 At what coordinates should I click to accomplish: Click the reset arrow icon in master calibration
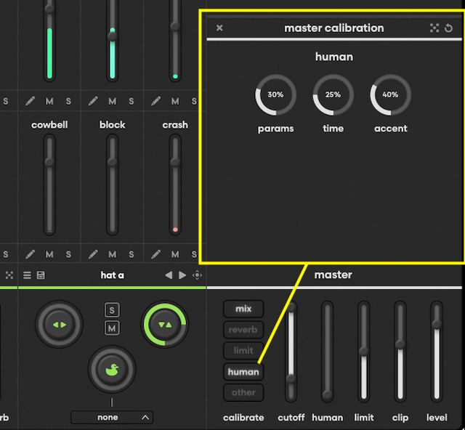(449, 28)
